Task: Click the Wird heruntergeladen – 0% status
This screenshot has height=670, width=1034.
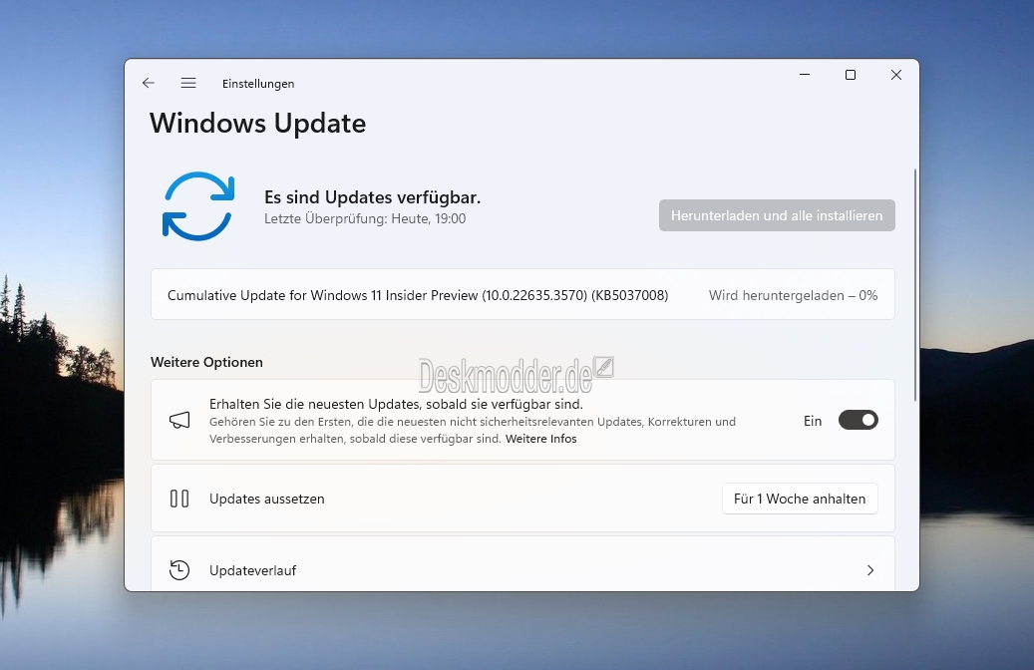Action: (x=794, y=295)
